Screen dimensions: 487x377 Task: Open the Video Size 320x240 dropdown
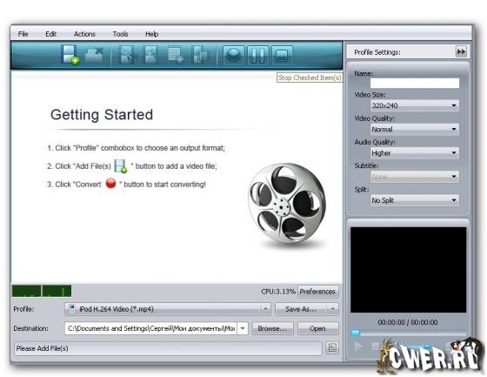(x=415, y=105)
